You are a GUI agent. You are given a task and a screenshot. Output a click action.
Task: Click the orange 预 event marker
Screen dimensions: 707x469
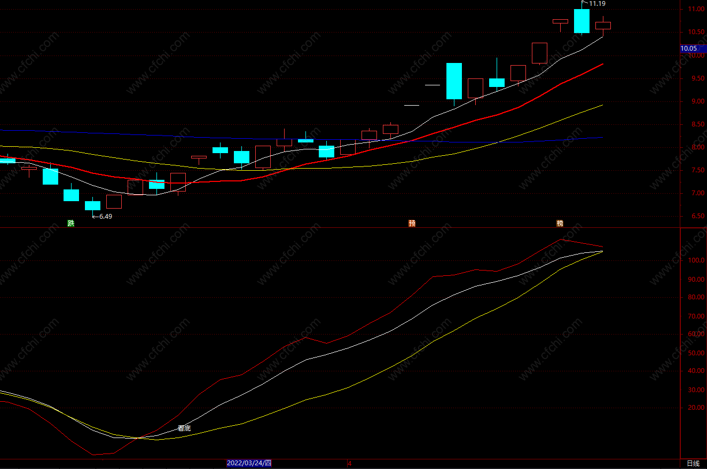click(x=412, y=223)
